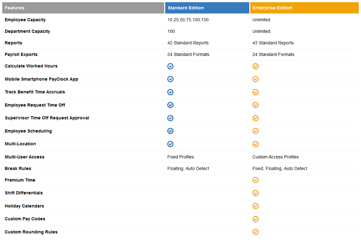The width and height of the screenshot is (361, 240).
Task: Click Enterprise checkmark for Employee Scheduling
Action: coord(256,131)
